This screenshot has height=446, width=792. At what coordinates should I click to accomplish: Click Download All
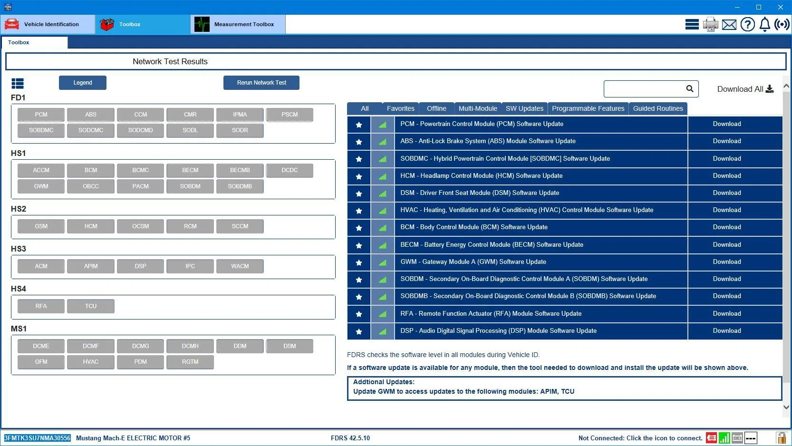click(745, 89)
